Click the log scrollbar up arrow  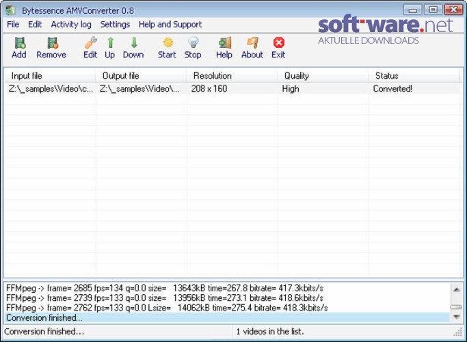(456, 289)
